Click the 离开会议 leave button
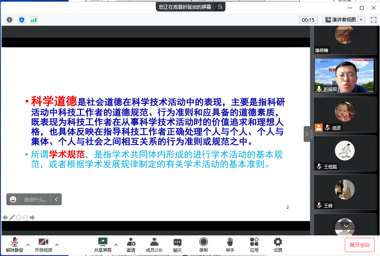Viewport: 380px width, 256px height. pos(359,245)
